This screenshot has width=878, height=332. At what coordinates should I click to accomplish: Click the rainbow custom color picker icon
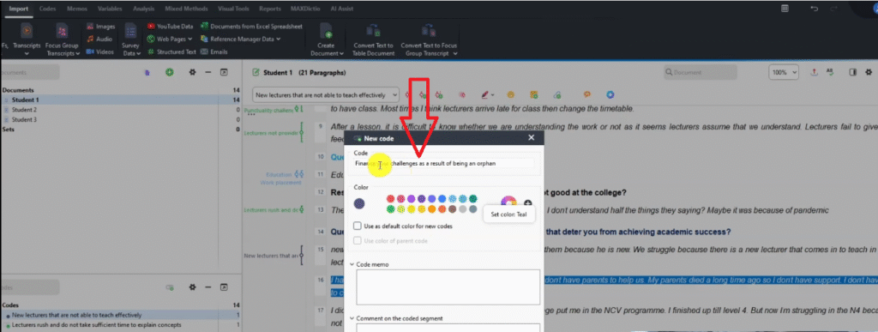click(508, 203)
